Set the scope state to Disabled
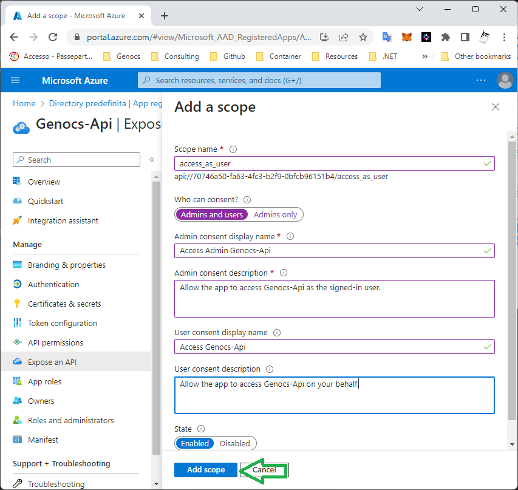518x490 pixels. [x=235, y=443]
